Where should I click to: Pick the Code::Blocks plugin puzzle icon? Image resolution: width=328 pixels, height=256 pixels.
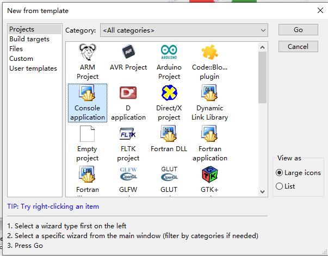(209, 52)
